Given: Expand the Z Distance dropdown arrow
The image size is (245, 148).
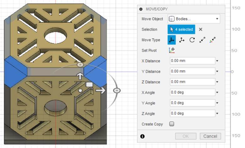Looking at the screenshot, I should (x=217, y=82).
